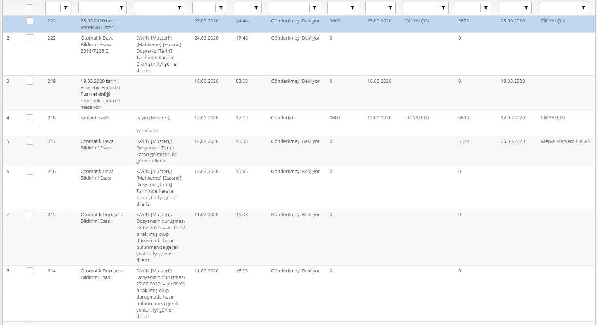Click filter input above the message text column
Viewport: 597px width, 325px height.
coord(154,8)
